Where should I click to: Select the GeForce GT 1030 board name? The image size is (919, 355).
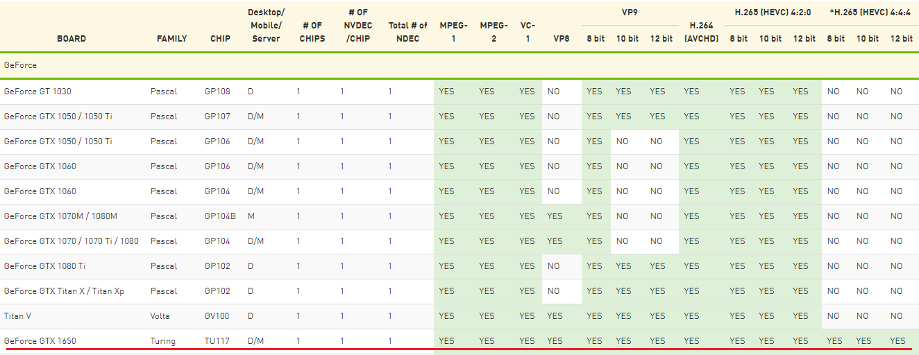pos(37,92)
